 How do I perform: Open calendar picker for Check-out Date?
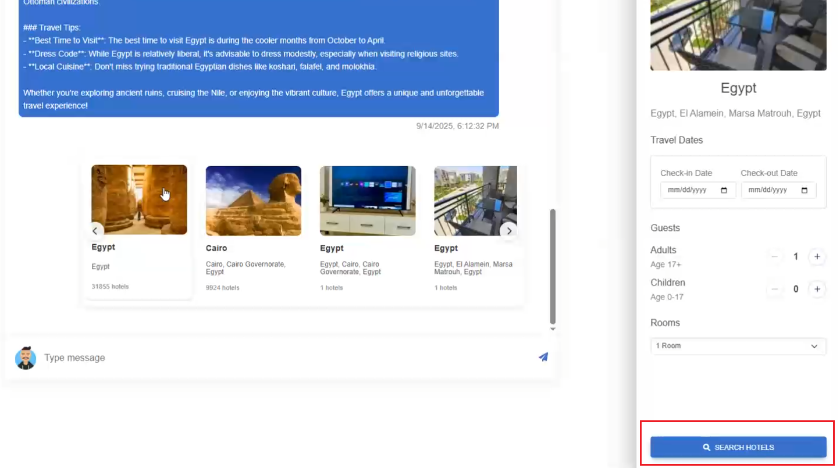click(805, 190)
